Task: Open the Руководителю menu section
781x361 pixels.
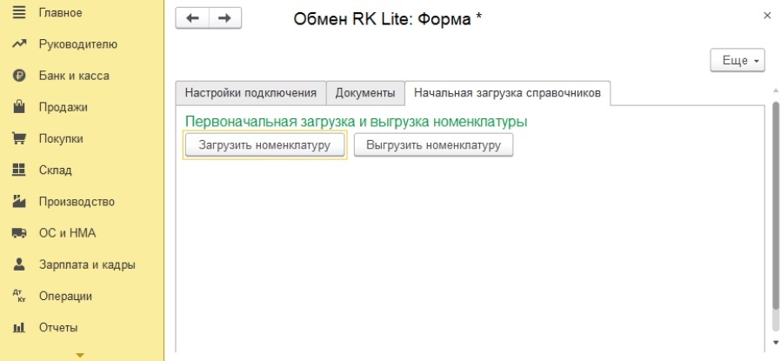Action: pyautogui.click(x=78, y=44)
